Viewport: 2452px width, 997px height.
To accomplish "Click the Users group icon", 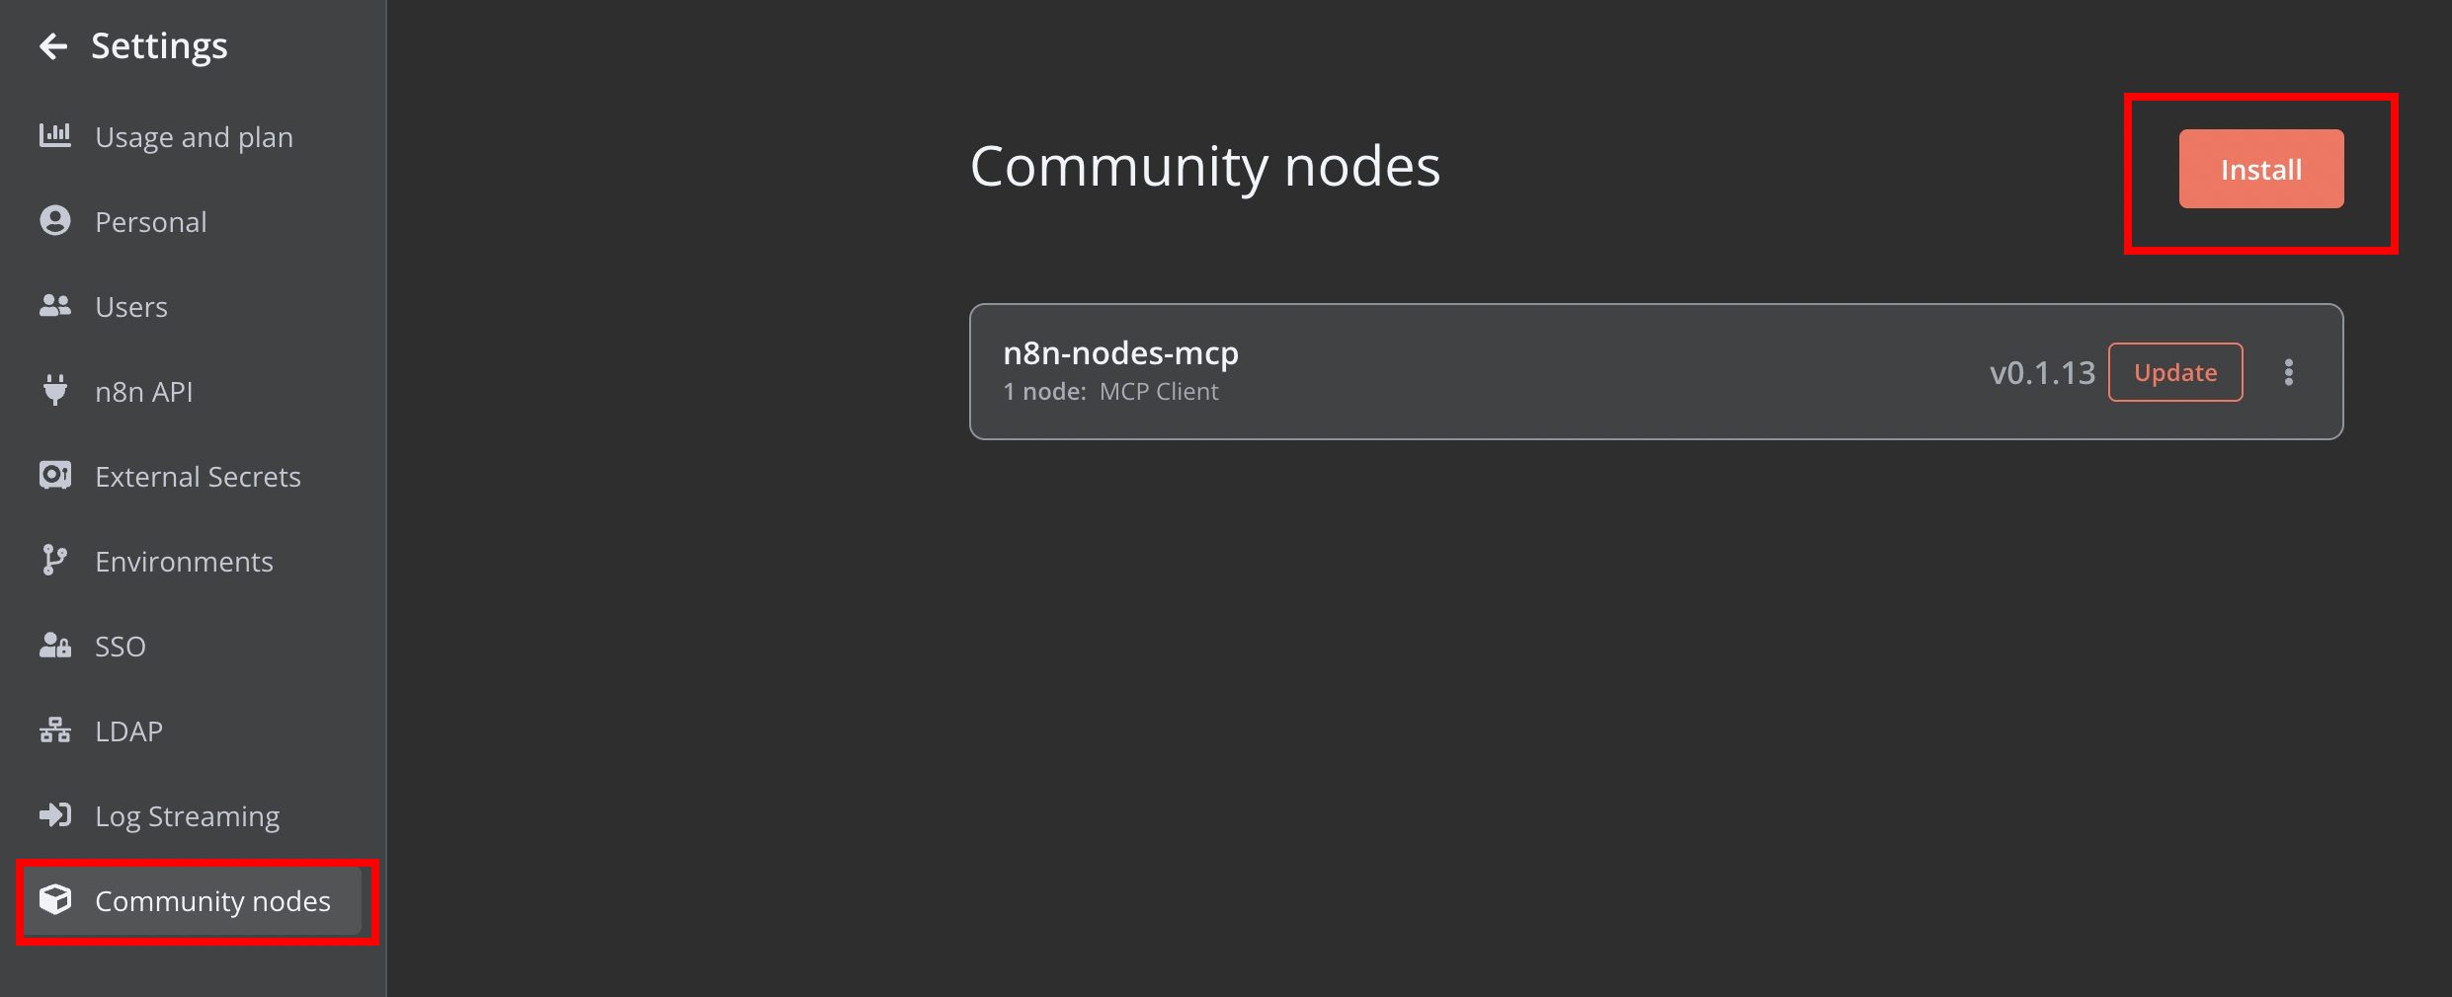I will pyautogui.click(x=55, y=306).
